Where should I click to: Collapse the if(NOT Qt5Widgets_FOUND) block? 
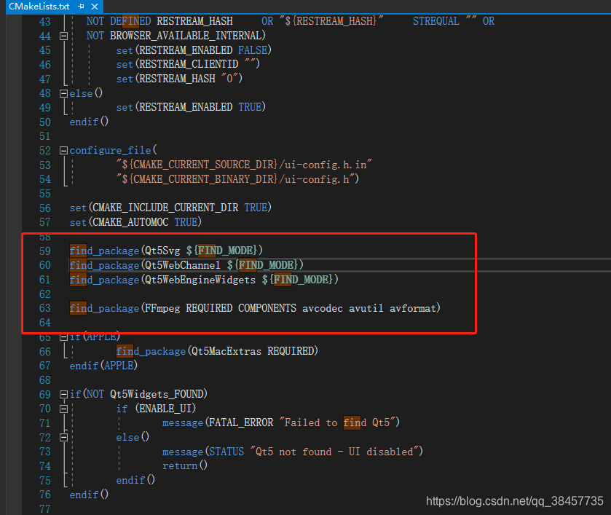[63, 393]
